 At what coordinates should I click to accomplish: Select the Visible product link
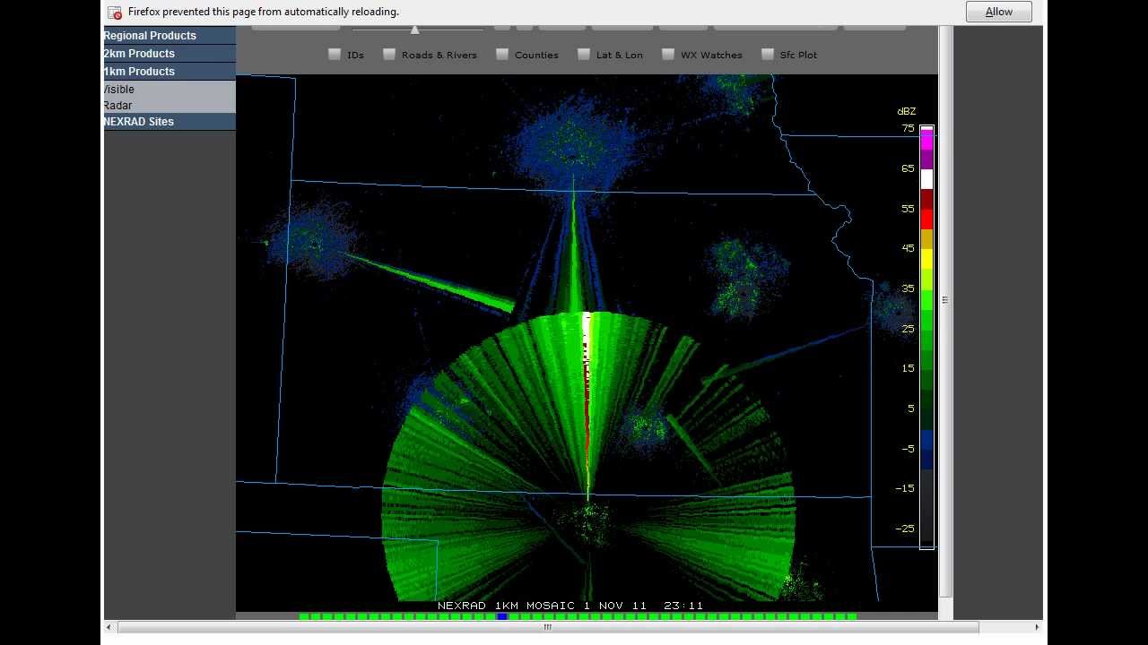pyautogui.click(x=119, y=90)
